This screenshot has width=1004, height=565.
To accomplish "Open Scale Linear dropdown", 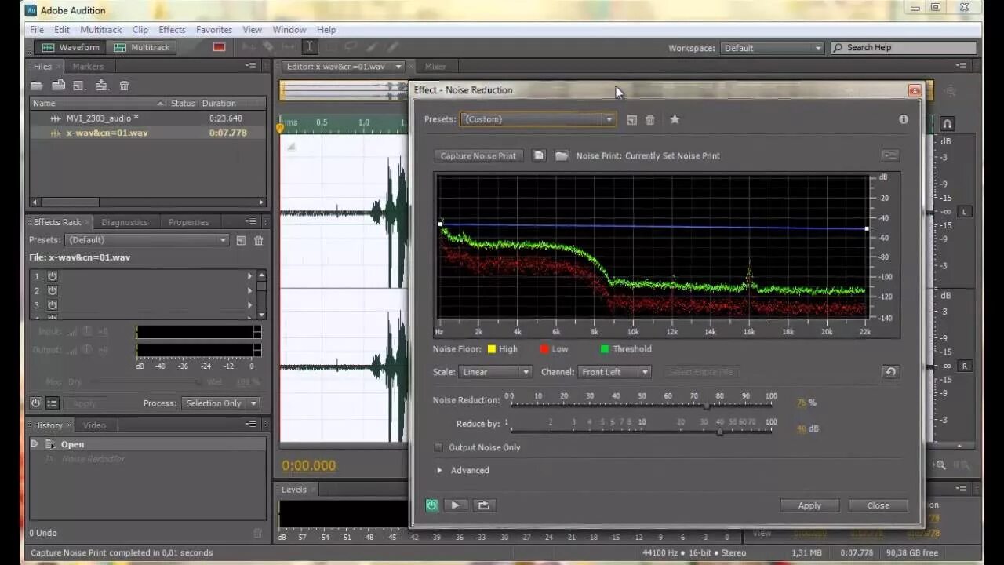I will coord(496,372).
